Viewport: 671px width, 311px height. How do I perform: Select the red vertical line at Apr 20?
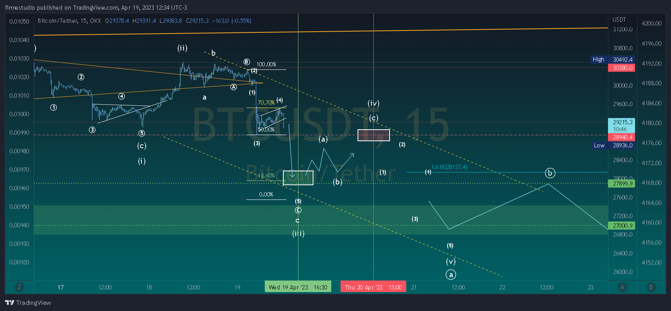pyautogui.click(x=373, y=147)
